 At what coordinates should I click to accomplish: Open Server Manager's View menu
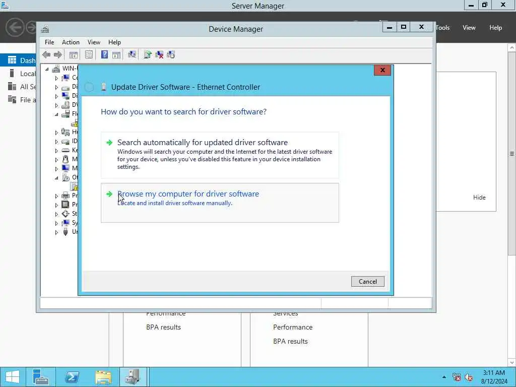coord(469,28)
